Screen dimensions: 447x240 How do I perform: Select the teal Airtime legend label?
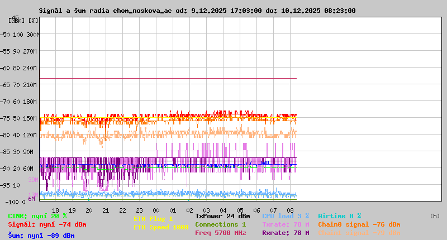pyautogui.click(x=340, y=216)
